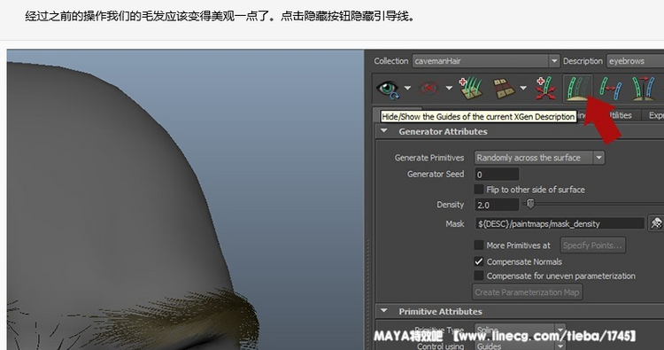
Task: Open the 'Control using' Guides dropdown
Action: (x=521, y=346)
